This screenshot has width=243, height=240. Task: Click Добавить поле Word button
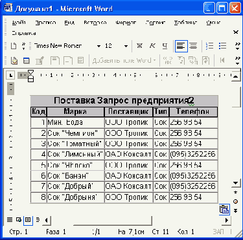click(x=124, y=61)
